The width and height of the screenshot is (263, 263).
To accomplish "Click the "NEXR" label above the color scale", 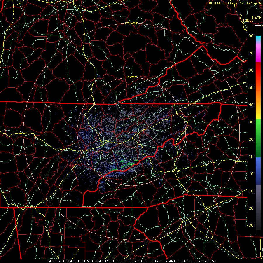I will point(257,18).
